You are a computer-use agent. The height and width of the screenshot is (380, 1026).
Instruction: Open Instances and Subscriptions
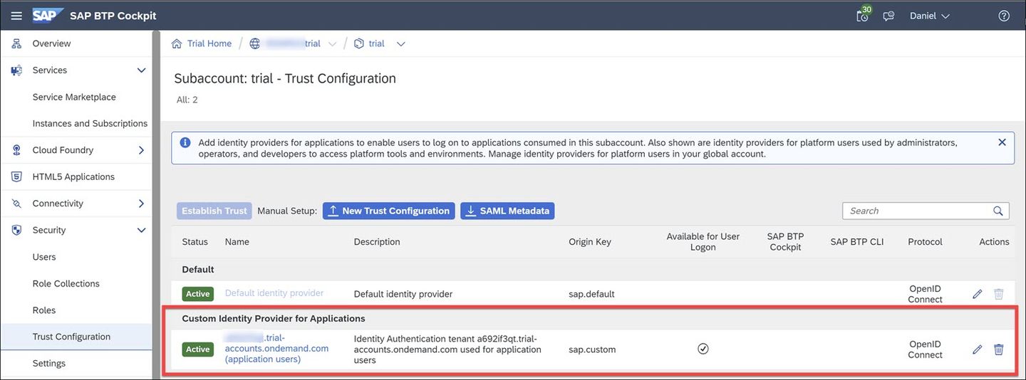(90, 123)
